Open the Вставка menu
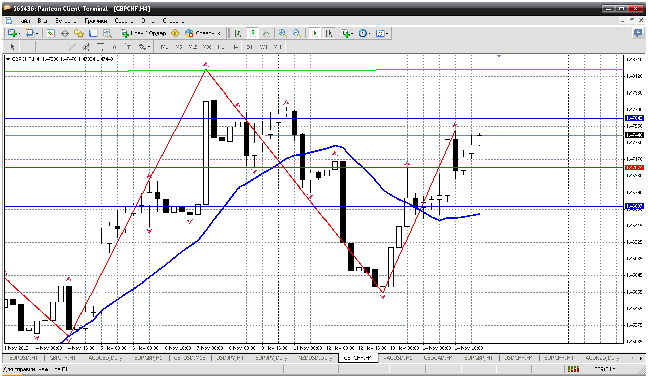Screen dimensions: 648x376 click(66, 21)
